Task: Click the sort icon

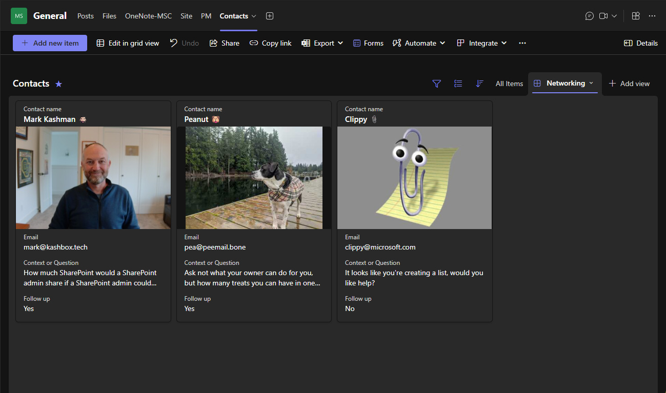Action: coord(479,84)
